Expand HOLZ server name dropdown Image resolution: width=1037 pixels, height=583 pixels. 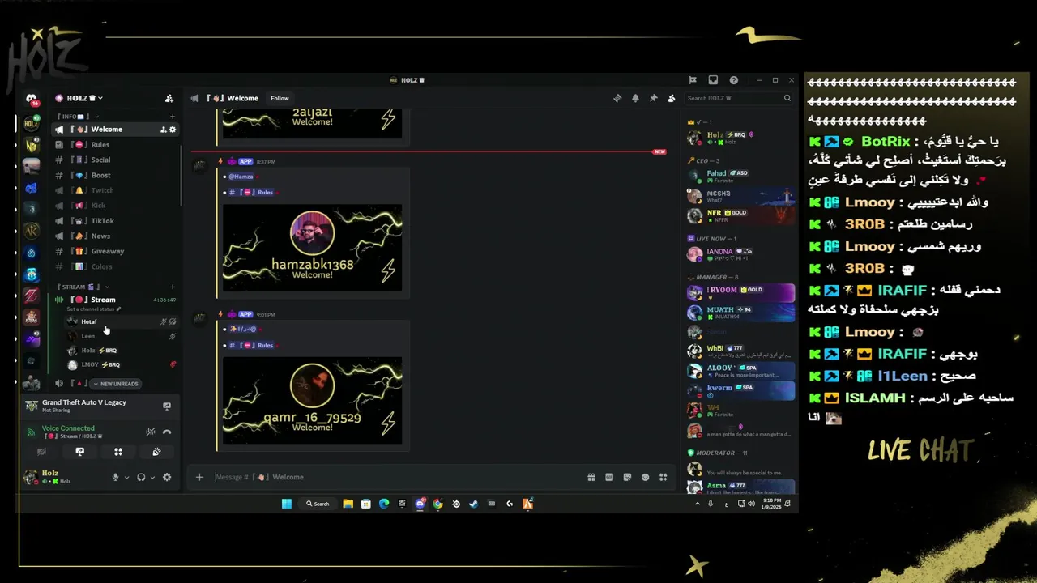click(x=100, y=98)
